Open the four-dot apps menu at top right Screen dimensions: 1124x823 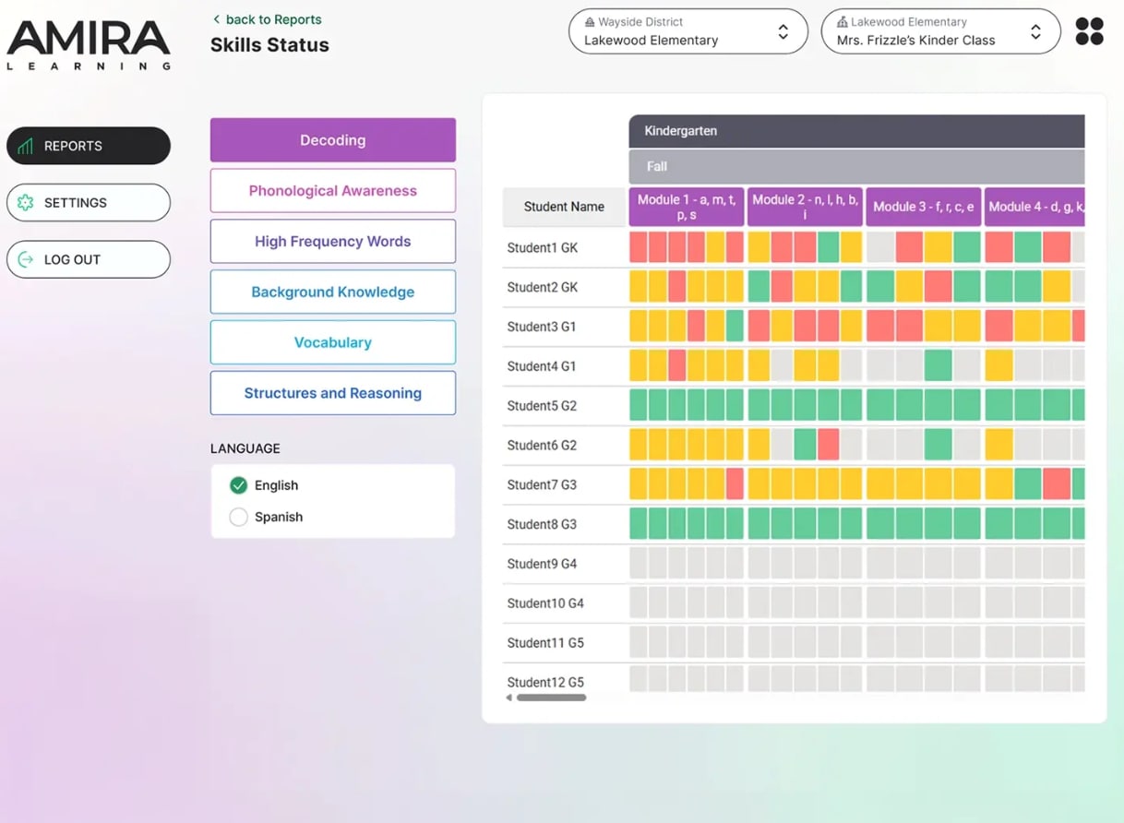1089,30
